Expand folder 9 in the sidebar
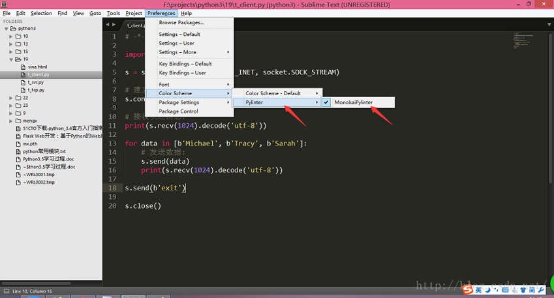This screenshot has width=554, height=298. pyautogui.click(x=11, y=113)
